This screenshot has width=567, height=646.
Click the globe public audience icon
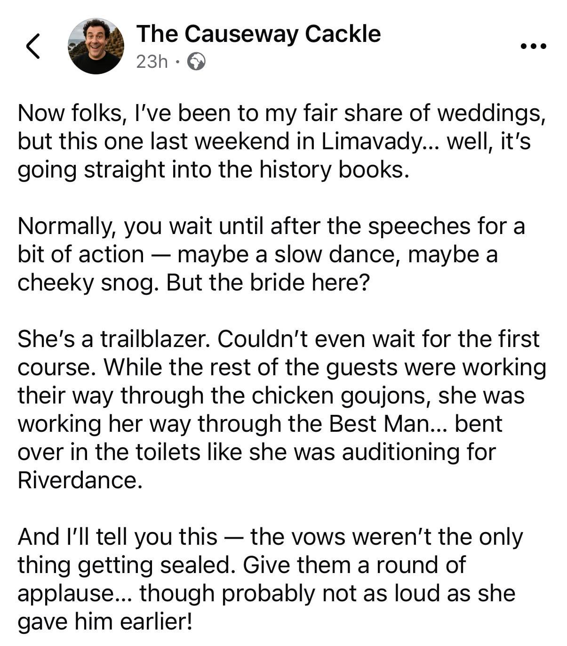[196, 62]
